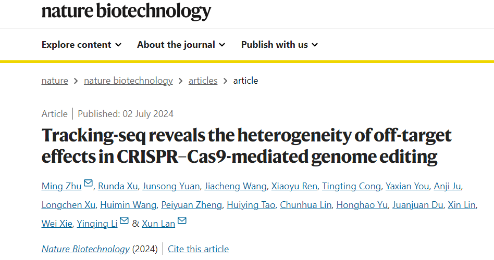Open author Runda Xu's profile
494x260 pixels.
coord(118,186)
